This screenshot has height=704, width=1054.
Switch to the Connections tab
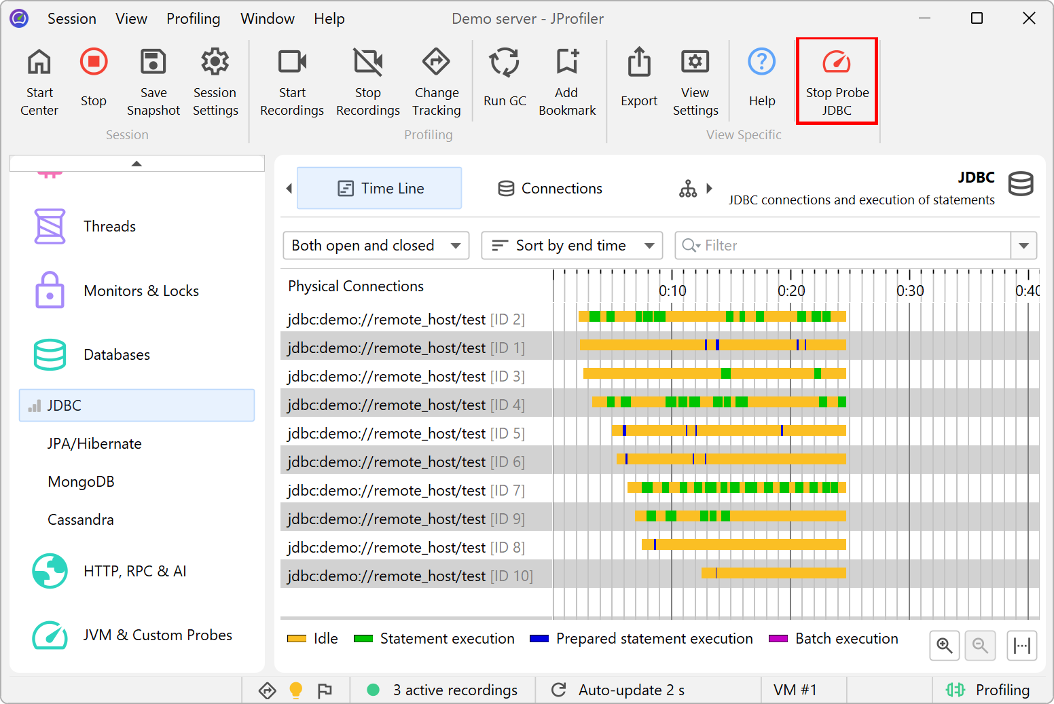[x=550, y=189]
